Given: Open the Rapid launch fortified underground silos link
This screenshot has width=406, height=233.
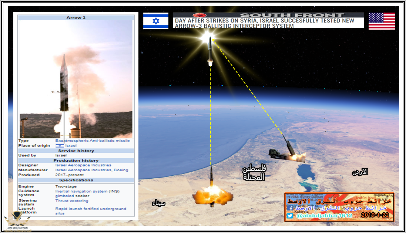Looking at the screenshot, I should (91, 211).
